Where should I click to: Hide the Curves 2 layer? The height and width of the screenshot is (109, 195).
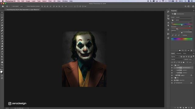coord(172,73)
